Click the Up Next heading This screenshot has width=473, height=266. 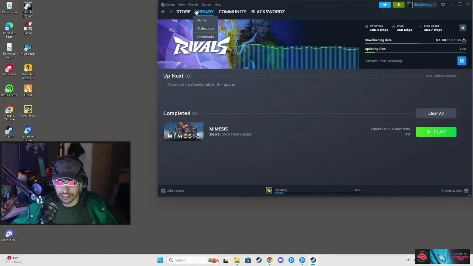pyautogui.click(x=173, y=76)
